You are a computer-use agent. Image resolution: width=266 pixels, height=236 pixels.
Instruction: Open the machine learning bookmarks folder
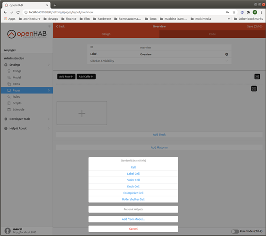point(173,19)
